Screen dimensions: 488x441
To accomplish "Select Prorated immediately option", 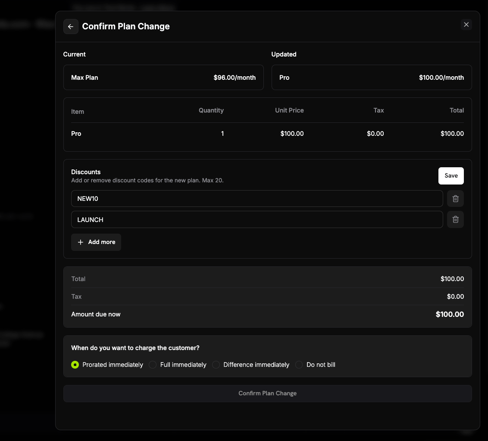I will click(x=75, y=364).
